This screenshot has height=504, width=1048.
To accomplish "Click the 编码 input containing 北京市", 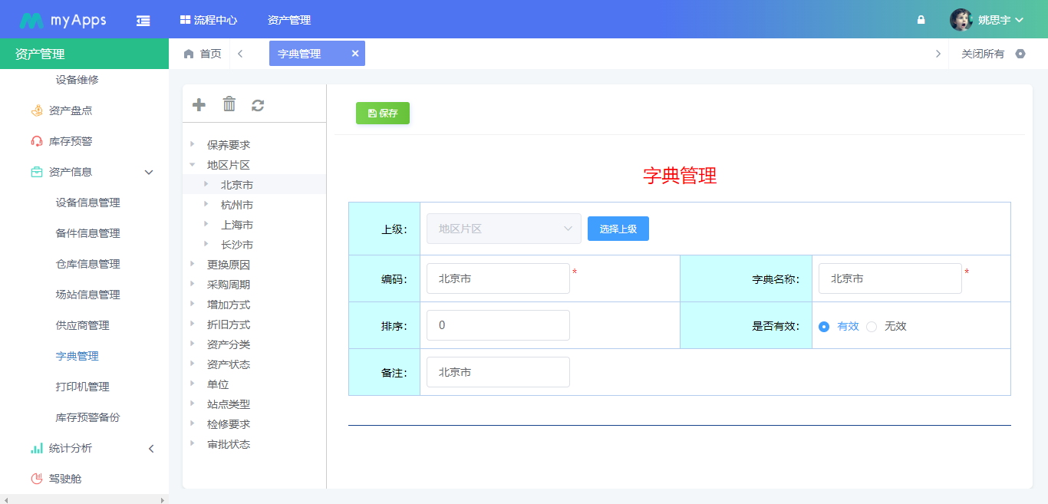I will click(x=498, y=278).
